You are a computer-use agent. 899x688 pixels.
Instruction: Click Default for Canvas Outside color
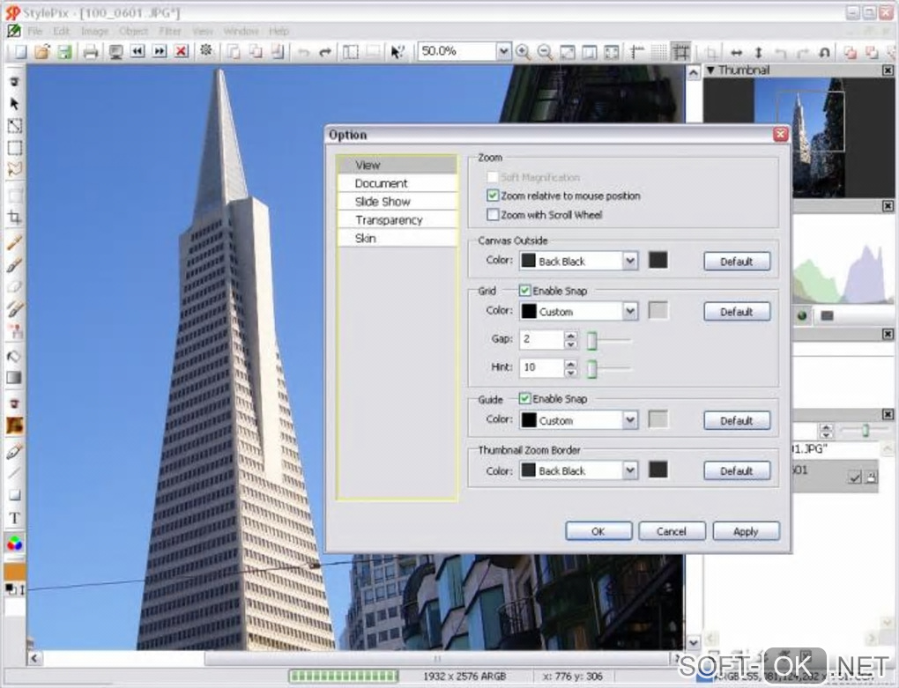737,262
